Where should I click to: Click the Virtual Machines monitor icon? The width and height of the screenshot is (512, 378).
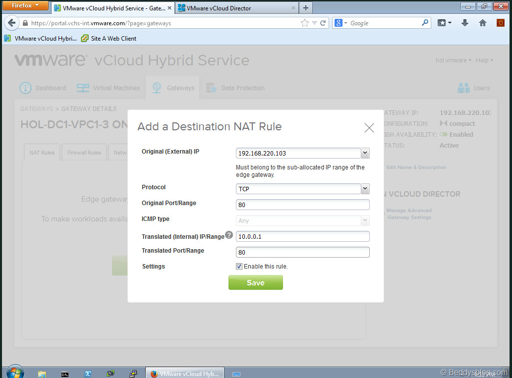(x=83, y=88)
